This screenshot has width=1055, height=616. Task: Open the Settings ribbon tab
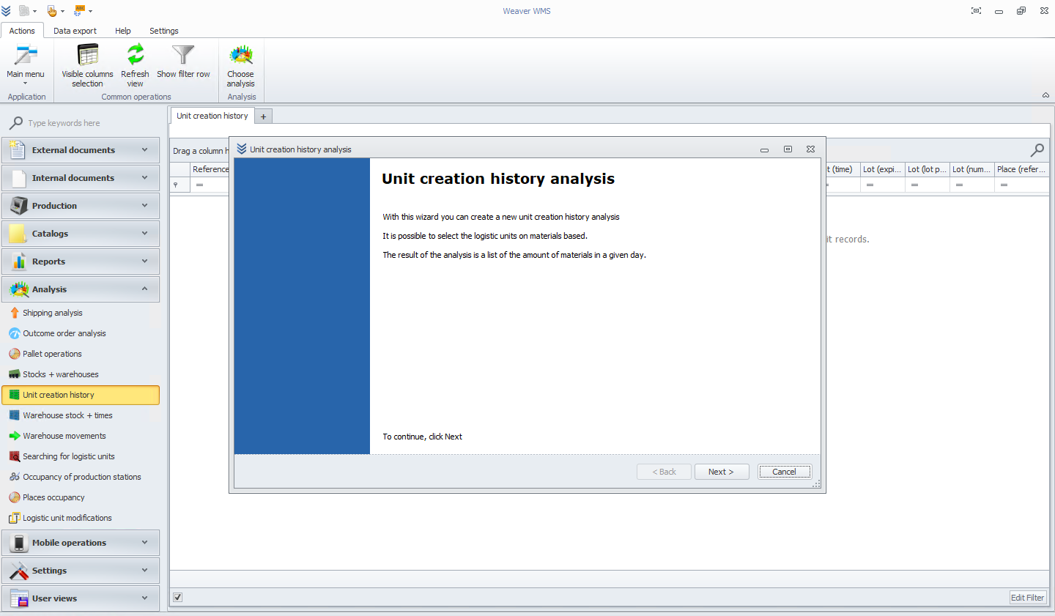(164, 31)
